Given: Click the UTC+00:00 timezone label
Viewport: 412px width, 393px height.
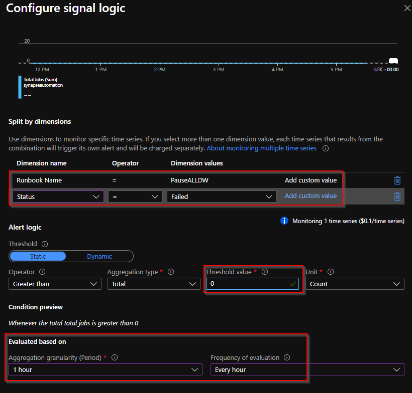Looking at the screenshot, I should click(386, 70).
